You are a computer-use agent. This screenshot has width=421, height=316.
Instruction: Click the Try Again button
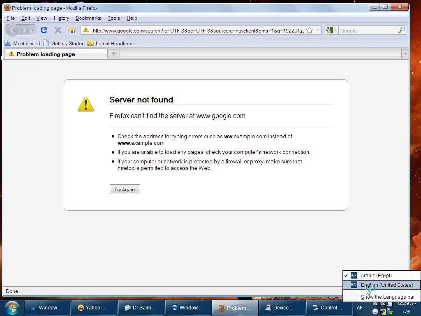(125, 189)
